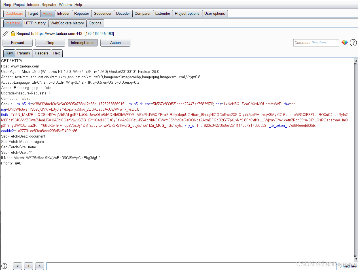Open help icon beside the comment field
This screenshot has width=358, height=270.
coord(353,43)
